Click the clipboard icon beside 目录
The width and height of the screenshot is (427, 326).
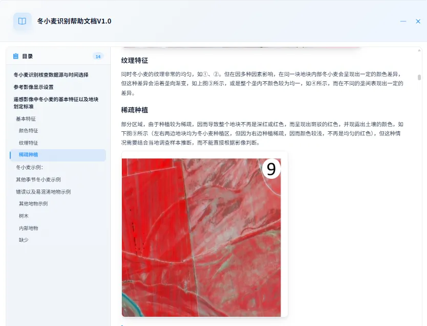coord(15,56)
